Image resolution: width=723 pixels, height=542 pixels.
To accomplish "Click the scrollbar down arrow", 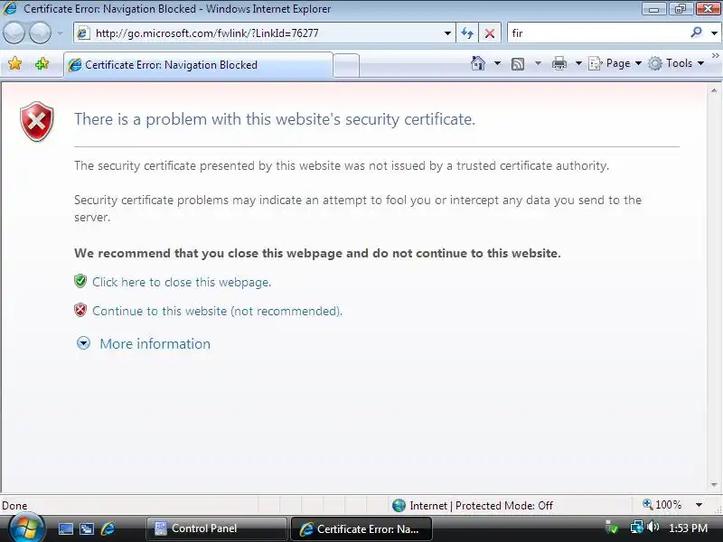I will (714, 485).
